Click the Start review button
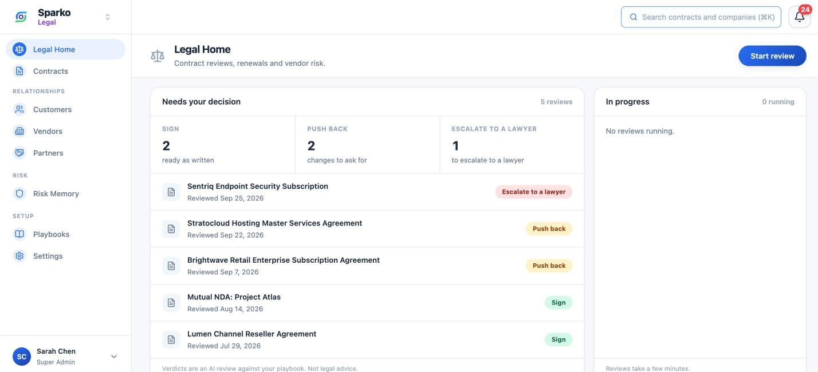The image size is (818, 372). [x=772, y=56]
